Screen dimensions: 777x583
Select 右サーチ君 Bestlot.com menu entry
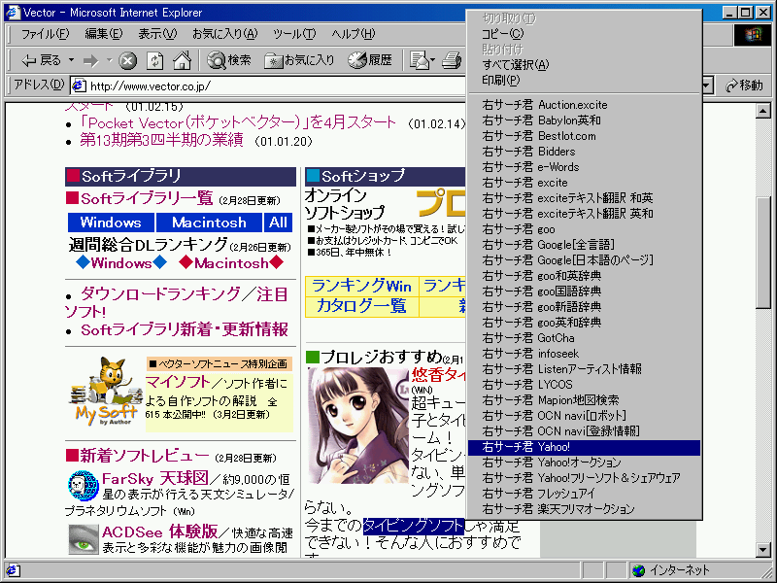tap(585, 136)
